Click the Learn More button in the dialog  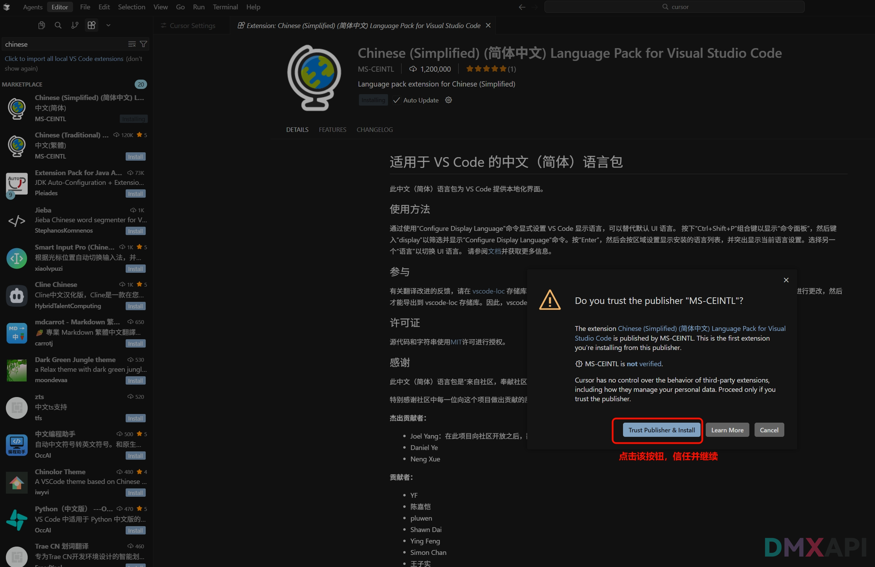pyautogui.click(x=727, y=430)
